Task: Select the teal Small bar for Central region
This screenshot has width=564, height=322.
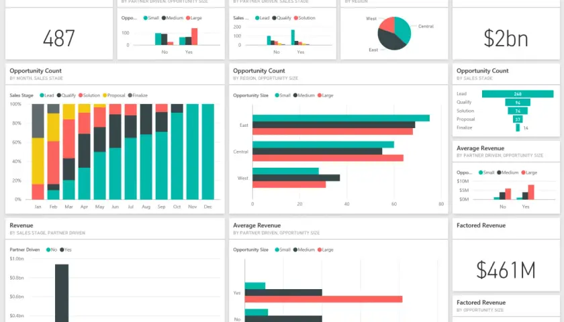Action: (324, 144)
